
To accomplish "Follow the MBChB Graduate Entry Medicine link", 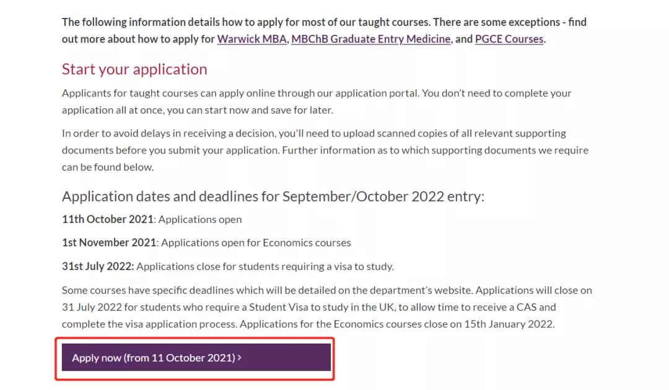I will [x=370, y=39].
